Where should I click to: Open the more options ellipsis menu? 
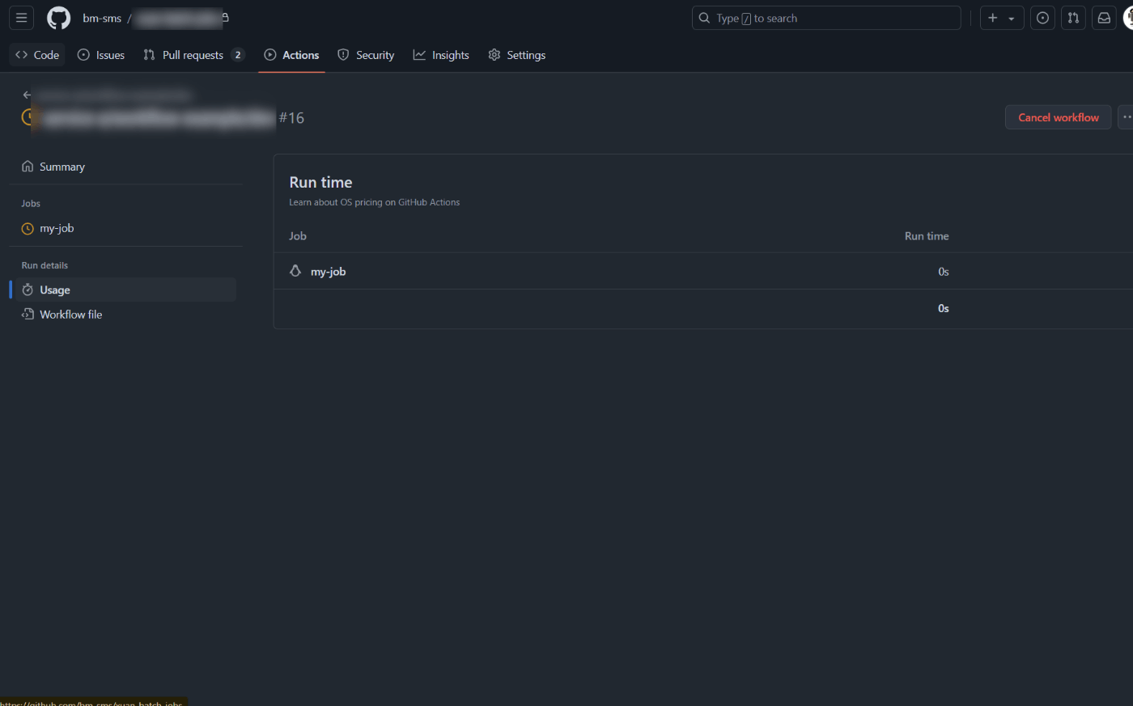pos(1127,117)
